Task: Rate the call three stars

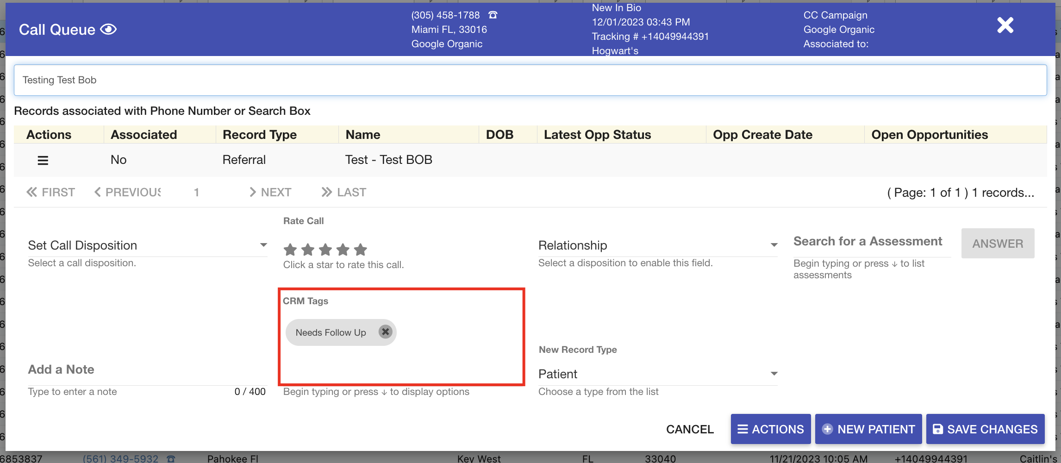Action: tap(325, 250)
